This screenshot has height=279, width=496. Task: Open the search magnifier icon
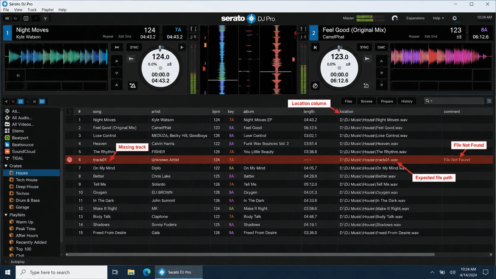click(x=427, y=101)
